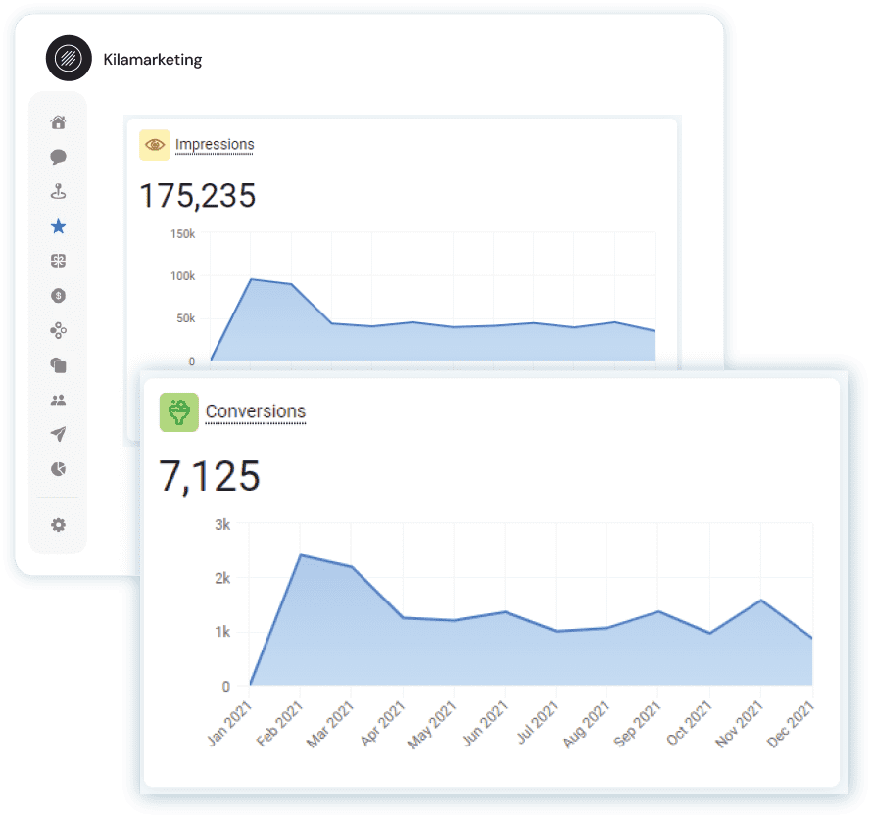Click the Apr 2021 axis label

click(x=383, y=724)
